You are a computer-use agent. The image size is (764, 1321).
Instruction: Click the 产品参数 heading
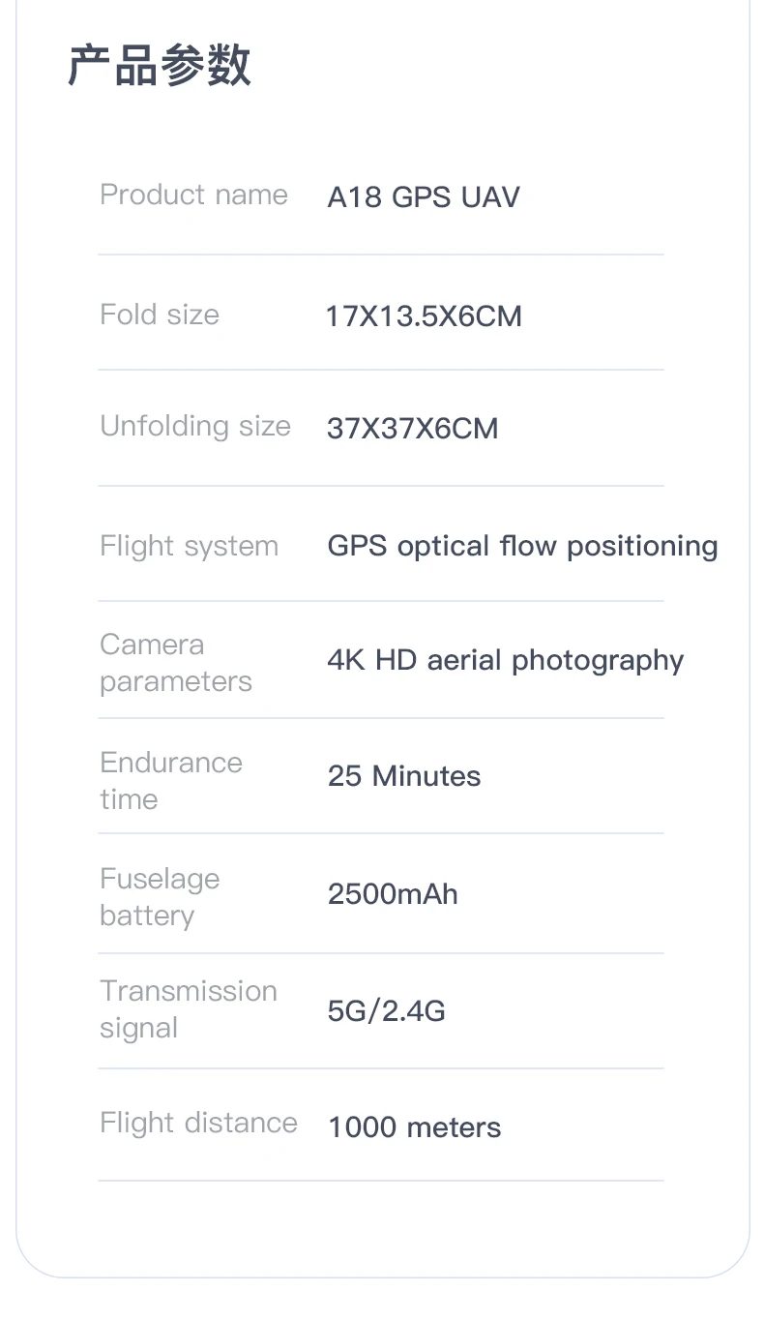pos(160,67)
